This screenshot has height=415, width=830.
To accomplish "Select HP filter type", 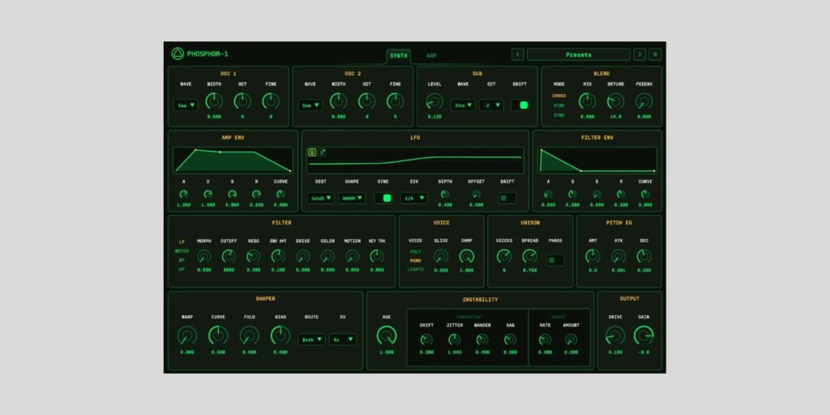I will (x=182, y=269).
